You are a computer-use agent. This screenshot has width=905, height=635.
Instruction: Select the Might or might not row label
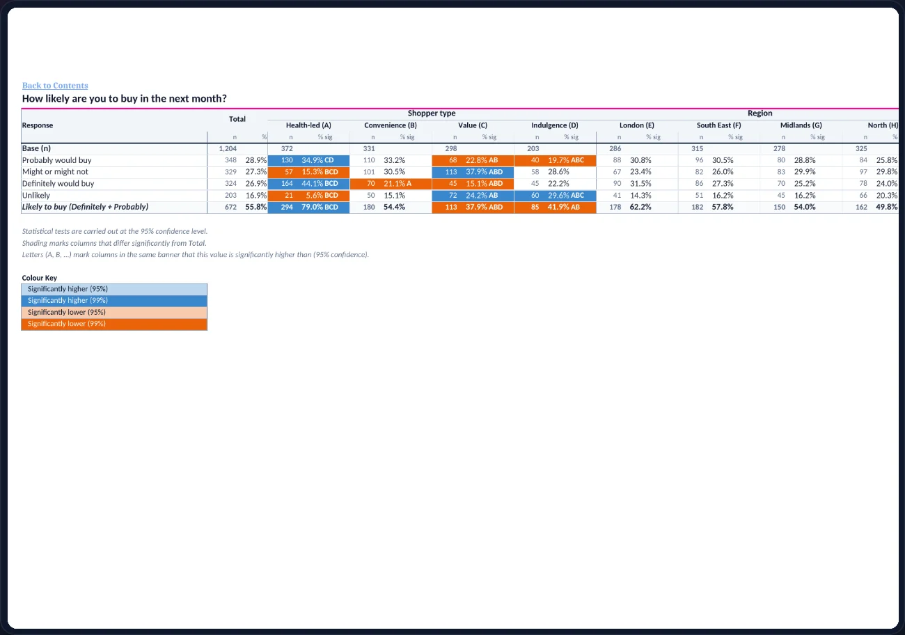point(55,172)
